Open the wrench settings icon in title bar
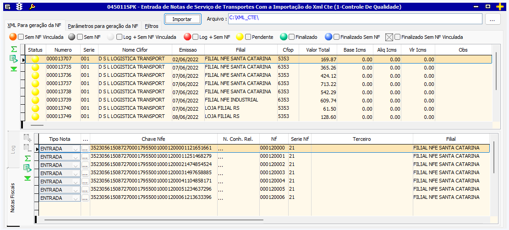The width and height of the screenshot is (509, 230). pos(32,7)
